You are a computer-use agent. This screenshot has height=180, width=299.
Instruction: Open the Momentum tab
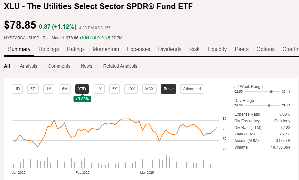click(106, 49)
